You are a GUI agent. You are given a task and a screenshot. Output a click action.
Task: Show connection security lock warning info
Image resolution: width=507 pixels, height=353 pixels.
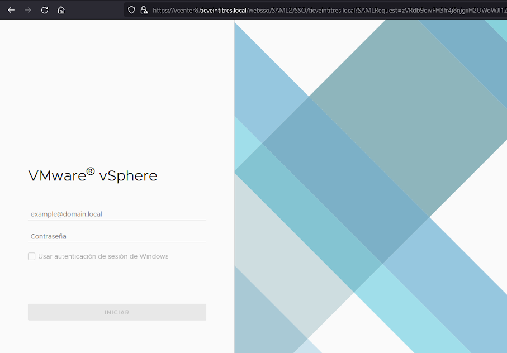click(144, 10)
